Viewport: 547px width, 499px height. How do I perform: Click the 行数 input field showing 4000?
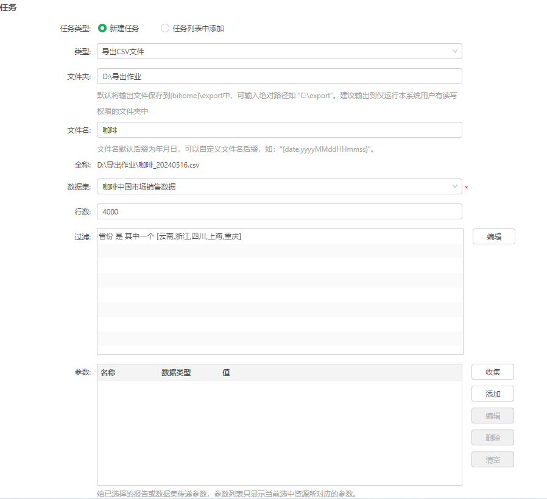point(280,211)
